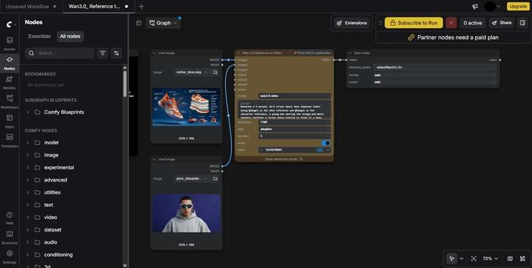The height and width of the screenshot is (268, 532).
Task: Select the Essentials tab
Action: [39, 37]
